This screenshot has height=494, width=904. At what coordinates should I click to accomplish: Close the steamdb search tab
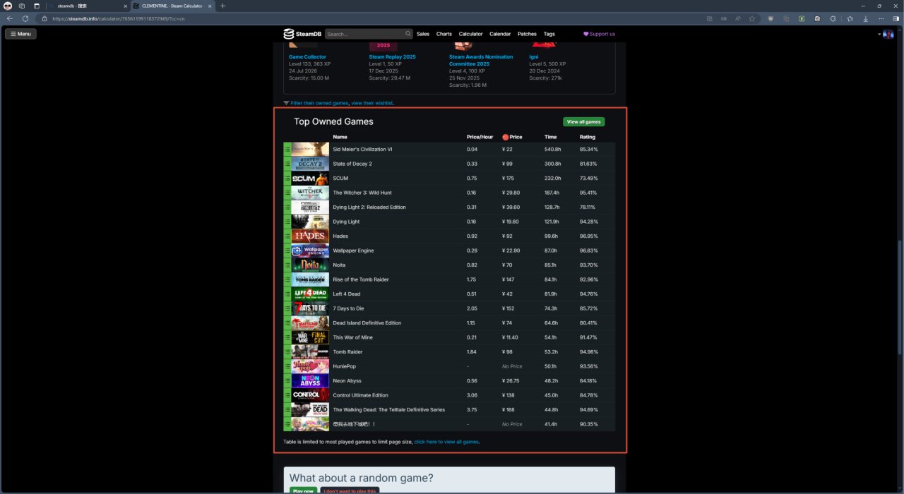tap(125, 6)
